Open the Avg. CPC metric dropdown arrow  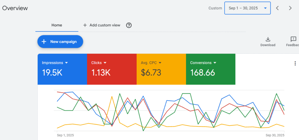tap(160, 63)
